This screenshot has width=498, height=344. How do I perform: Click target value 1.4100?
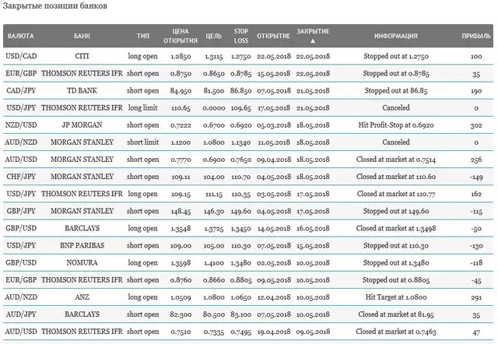coord(214,263)
